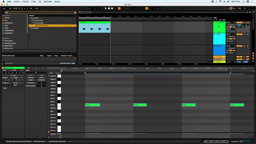Start playback with the Play button
Image resolution: width=256 pixels, height=144 pixels.
(x=106, y=8)
